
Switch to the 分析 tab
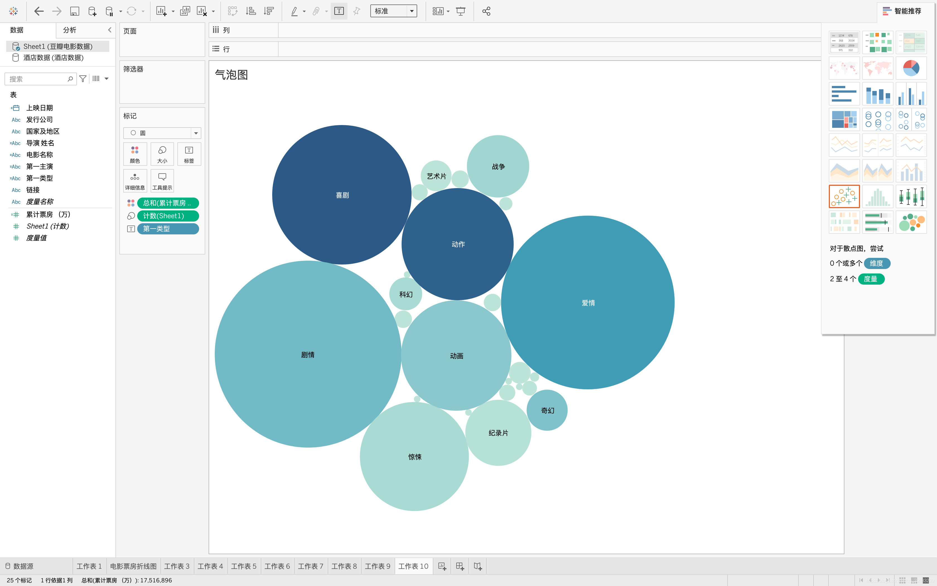pyautogui.click(x=70, y=30)
